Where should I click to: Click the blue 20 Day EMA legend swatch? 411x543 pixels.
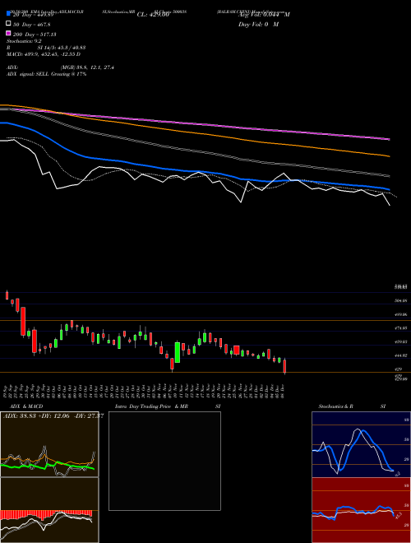[x=8, y=13]
